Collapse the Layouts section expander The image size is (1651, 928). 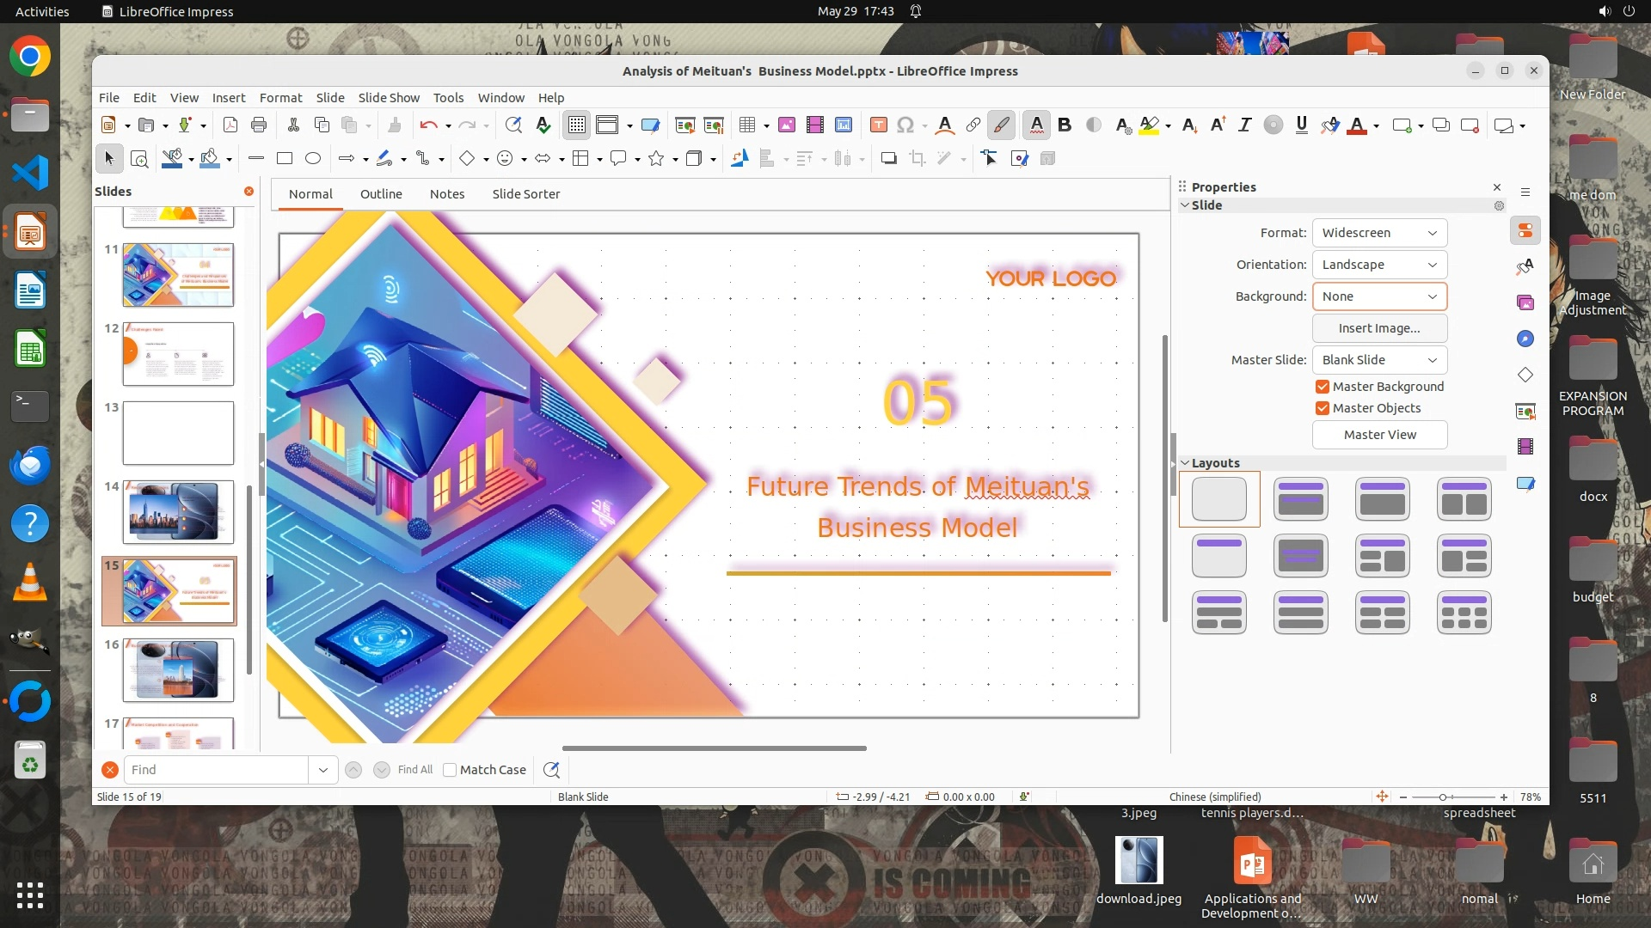coord(1185,463)
